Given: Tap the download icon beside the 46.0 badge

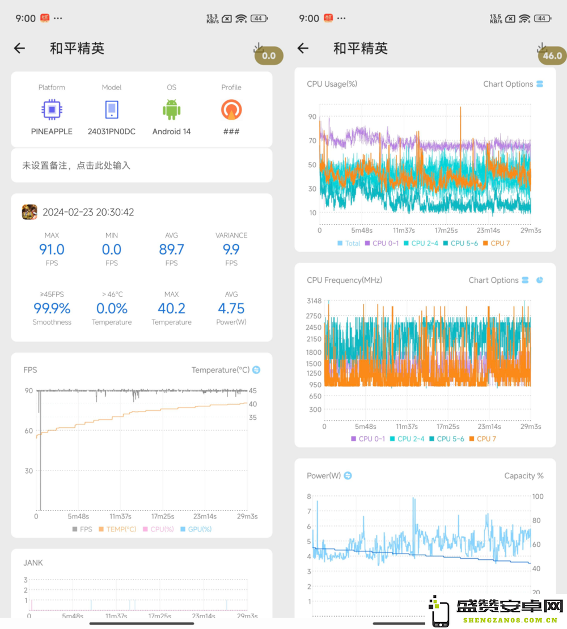Looking at the screenshot, I should pos(541,48).
